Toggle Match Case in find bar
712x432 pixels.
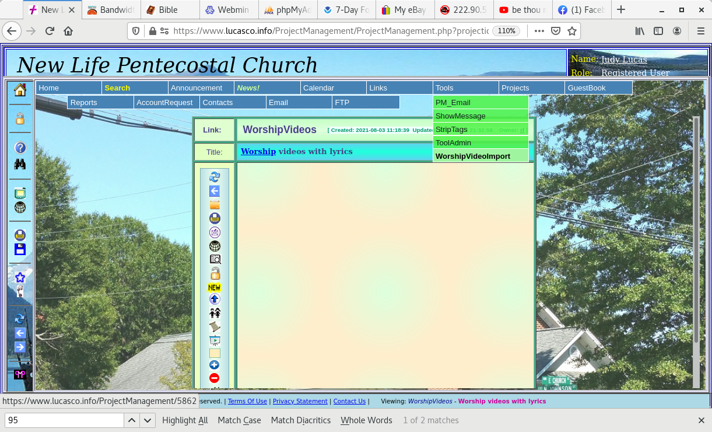pyautogui.click(x=239, y=420)
